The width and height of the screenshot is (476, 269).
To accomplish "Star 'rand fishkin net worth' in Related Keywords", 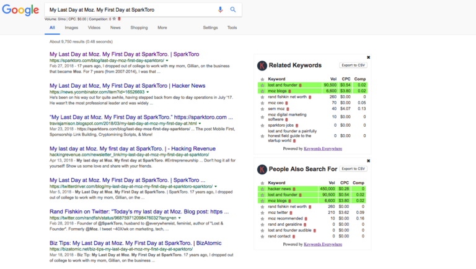I will [262, 97].
